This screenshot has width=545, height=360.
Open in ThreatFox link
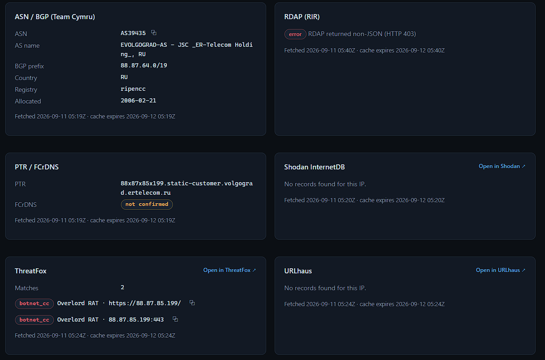230,270
